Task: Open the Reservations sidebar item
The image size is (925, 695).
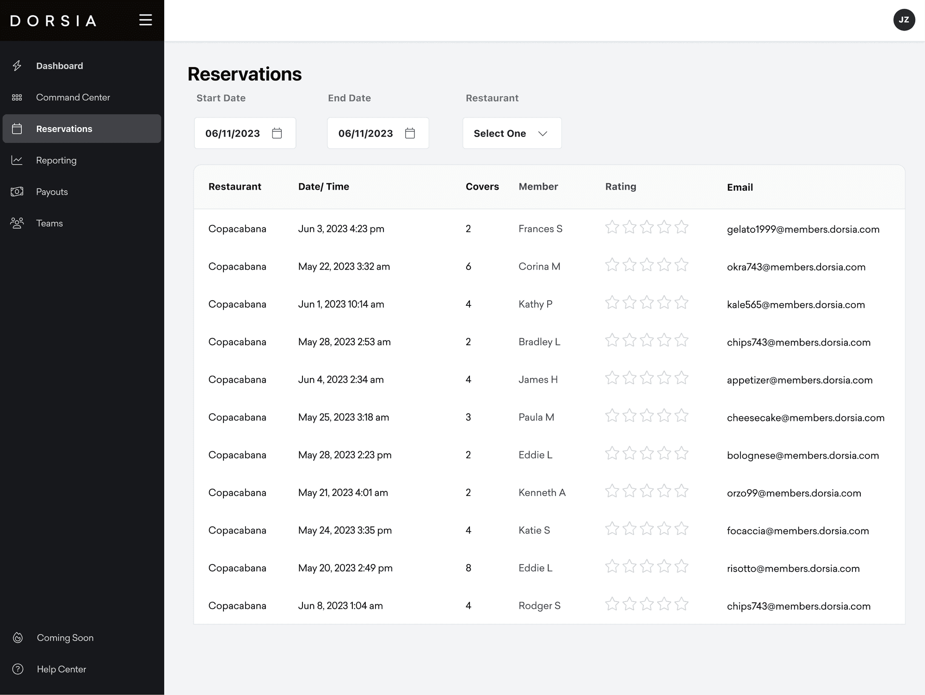Action: 64,129
